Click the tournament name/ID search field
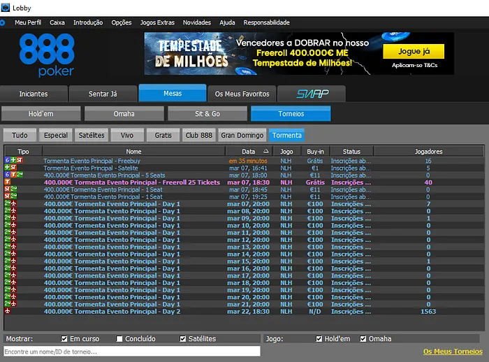Viewport: 489px width, 362px height. (132, 352)
